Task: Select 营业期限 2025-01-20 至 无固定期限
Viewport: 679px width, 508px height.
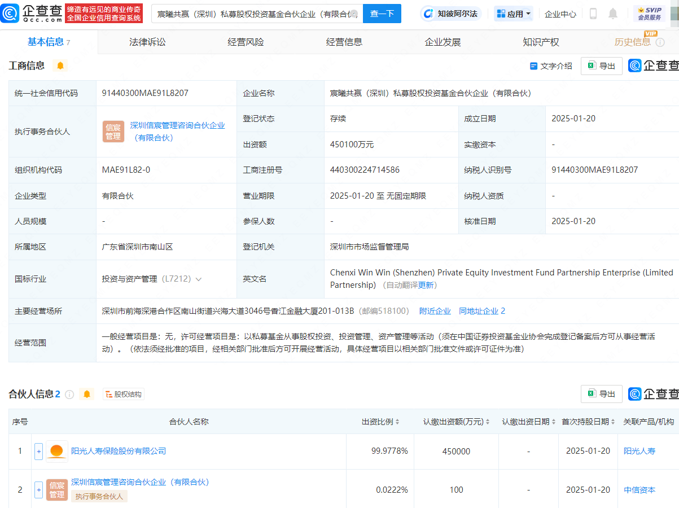Action: [x=378, y=196]
